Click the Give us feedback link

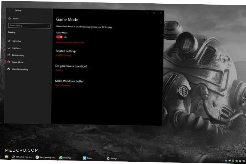click(x=63, y=86)
